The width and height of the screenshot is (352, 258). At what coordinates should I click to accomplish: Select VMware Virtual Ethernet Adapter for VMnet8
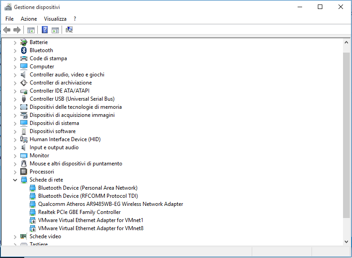click(91, 228)
